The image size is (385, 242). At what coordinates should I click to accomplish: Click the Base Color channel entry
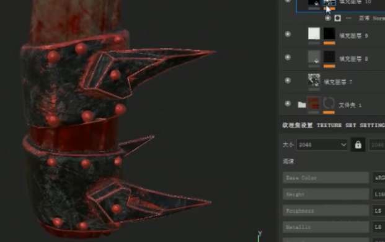click(326, 177)
